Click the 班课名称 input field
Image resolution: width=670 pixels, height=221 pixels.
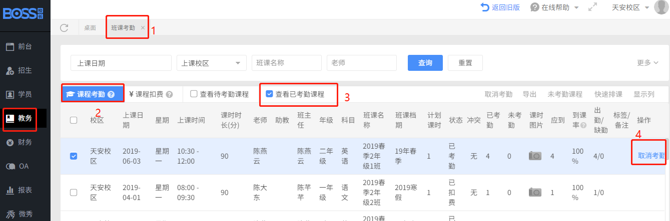(x=287, y=63)
